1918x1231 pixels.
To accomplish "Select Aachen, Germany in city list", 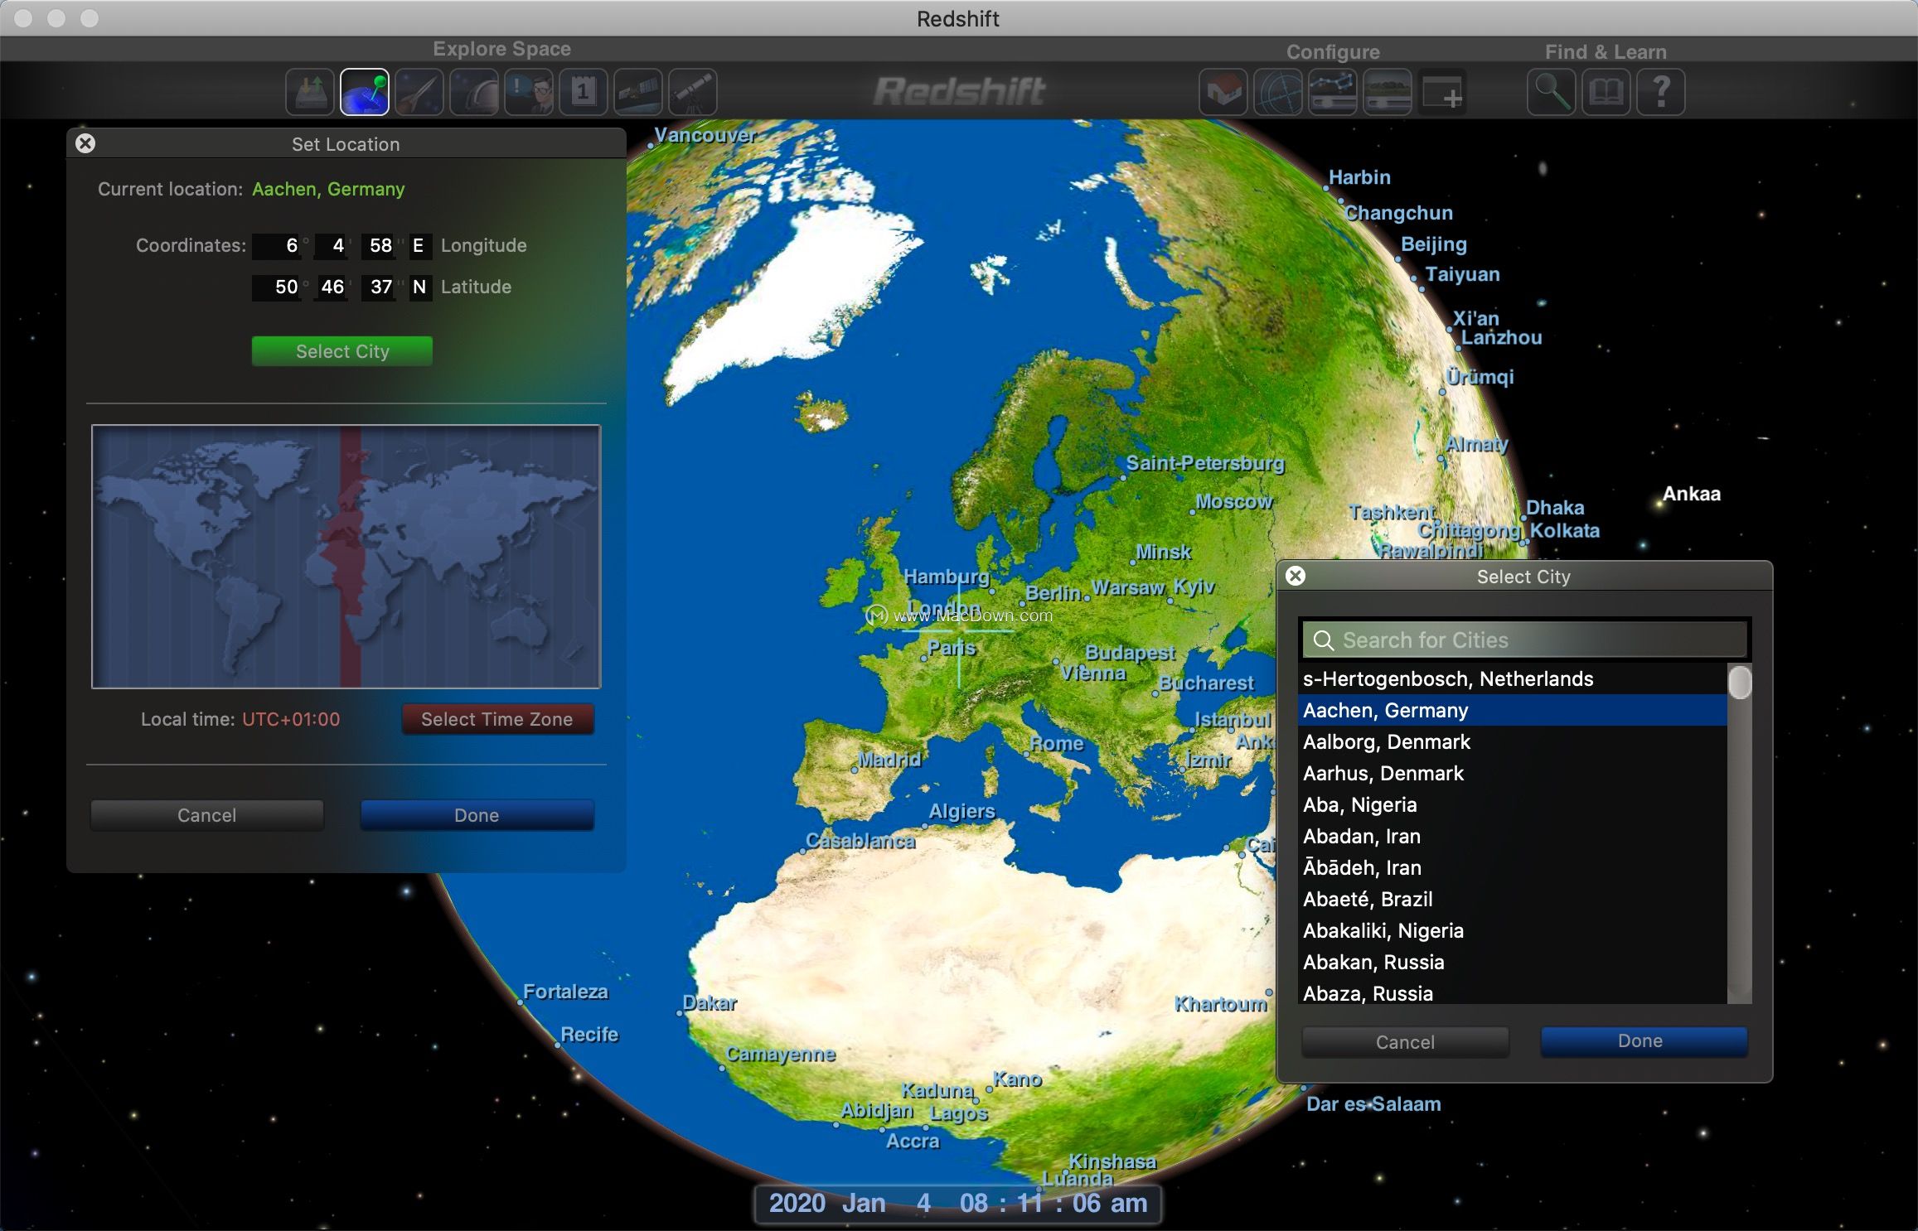I will click(x=1512, y=711).
